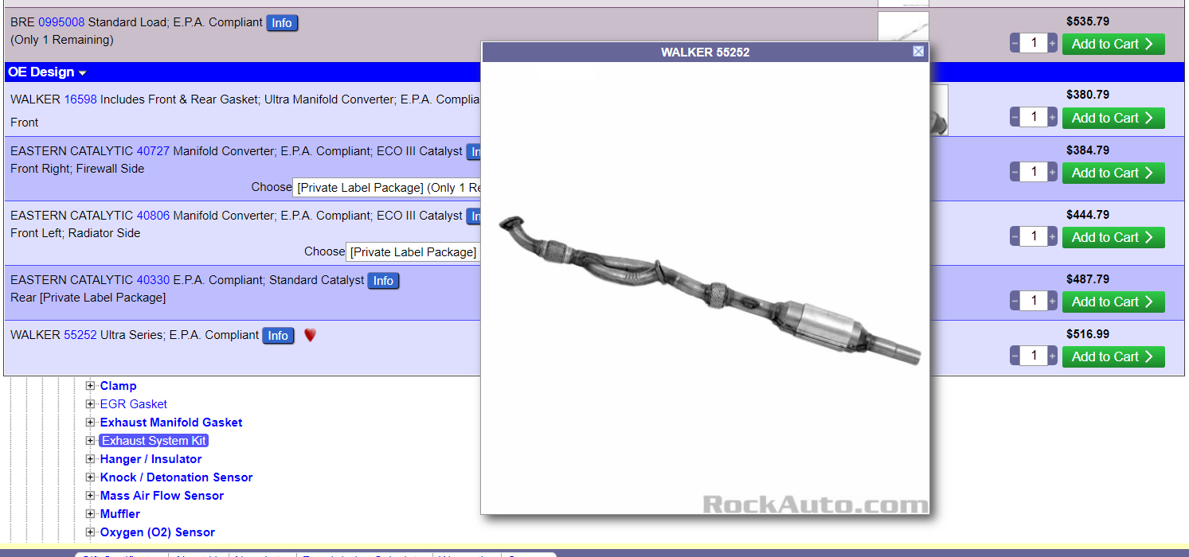Screen dimensions: 1189x557
Task: Decrease quantity for the $535.79 BRE converter
Action: click(1015, 43)
